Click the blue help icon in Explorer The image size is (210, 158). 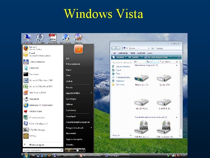click(179, 57)
